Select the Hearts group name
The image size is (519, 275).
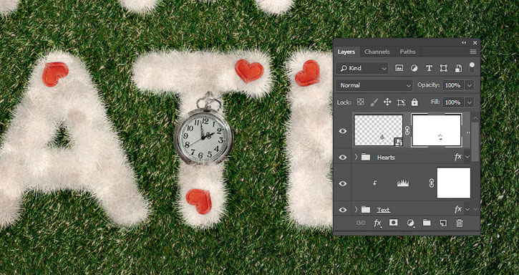[x=386, y=158]
